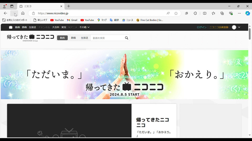Click the page vertical scrollbar thumb
Viewport: 252px width, 141px height.
[x=250, y=34]
